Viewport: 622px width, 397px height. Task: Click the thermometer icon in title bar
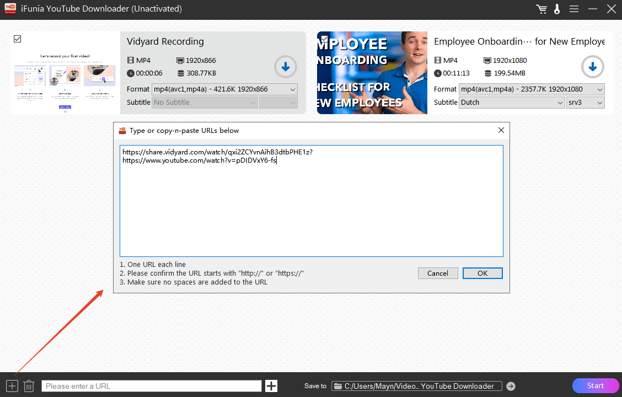coord(557,9)
